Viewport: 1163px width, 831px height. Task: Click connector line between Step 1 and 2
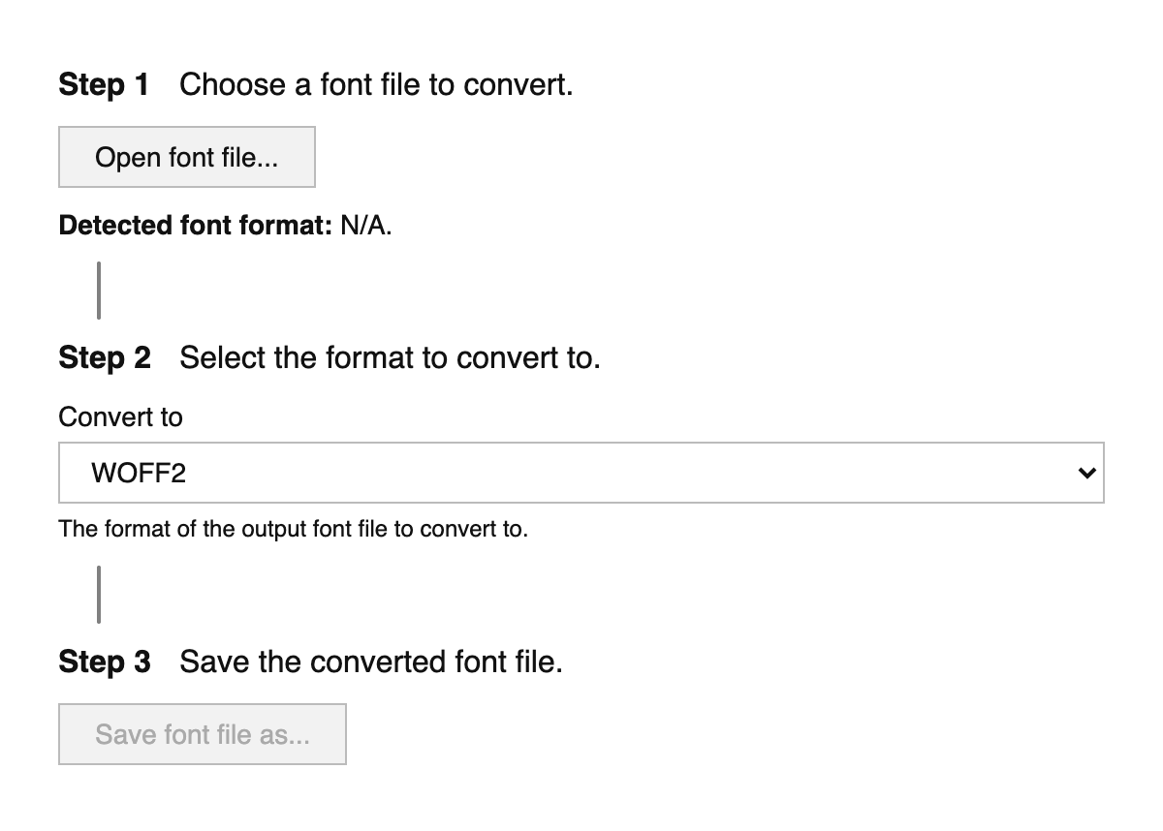[x=99, y=290]
